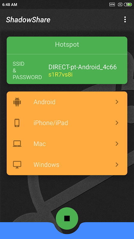The width and height of the screenshot is (134, 239).
Task: Expand the Android row chevron
Action: point(117,102)
